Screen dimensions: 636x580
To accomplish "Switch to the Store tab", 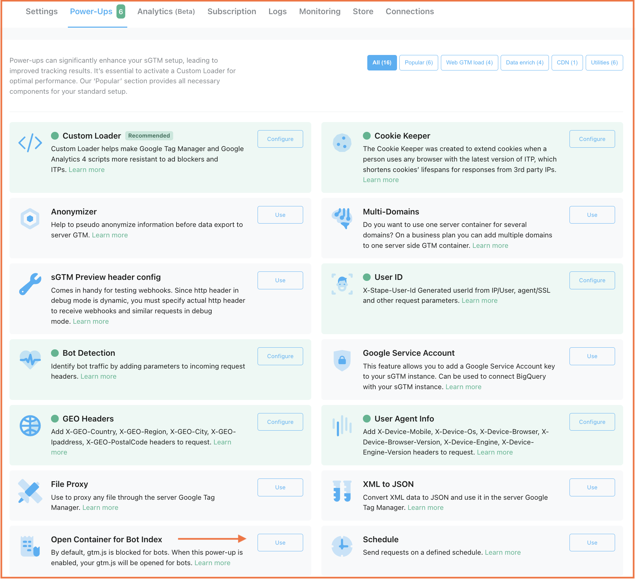I will pos(363,11).
